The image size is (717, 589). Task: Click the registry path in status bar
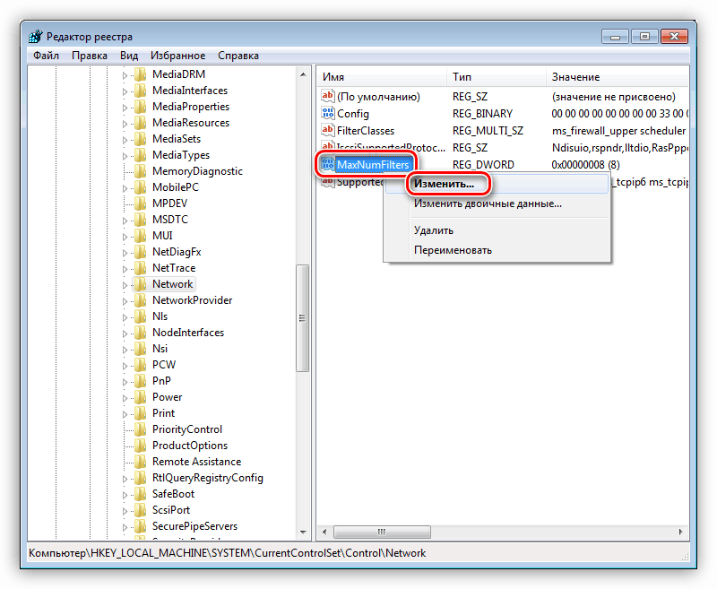click(228, 553)
